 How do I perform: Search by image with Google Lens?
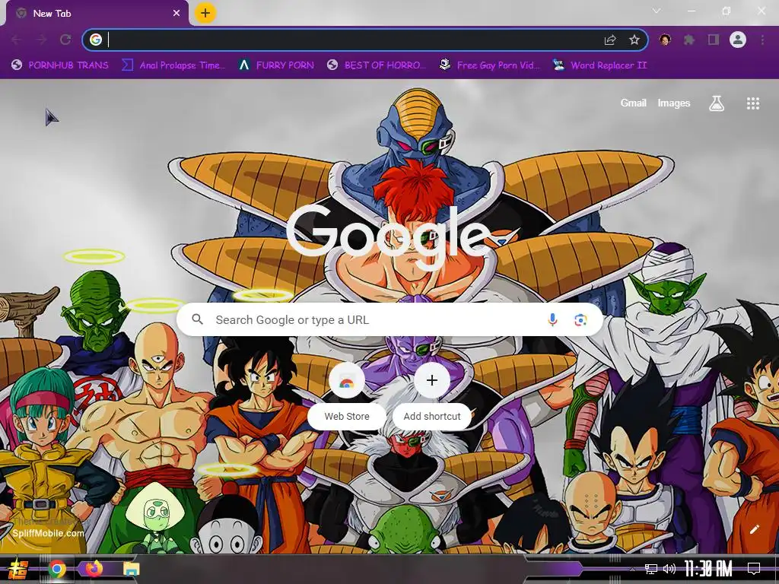pos(580,320)
